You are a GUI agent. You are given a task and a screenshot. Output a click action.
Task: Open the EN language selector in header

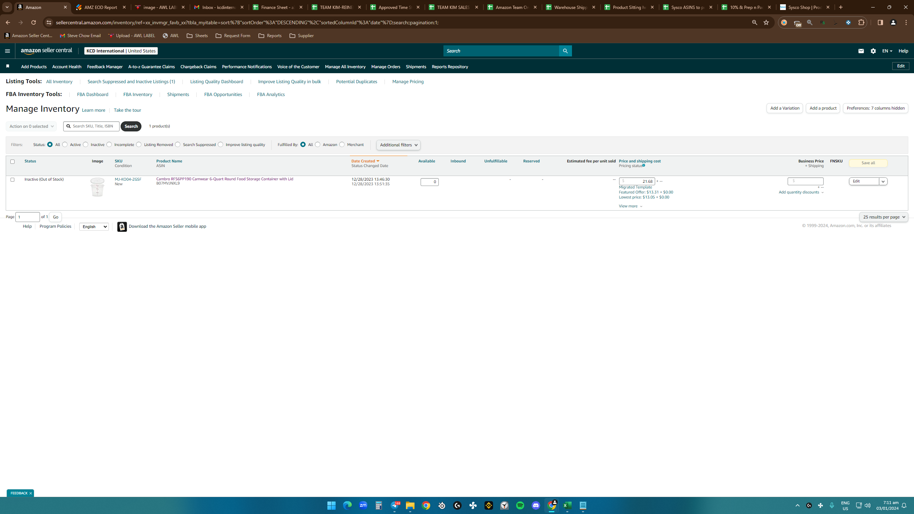[887, 51]
